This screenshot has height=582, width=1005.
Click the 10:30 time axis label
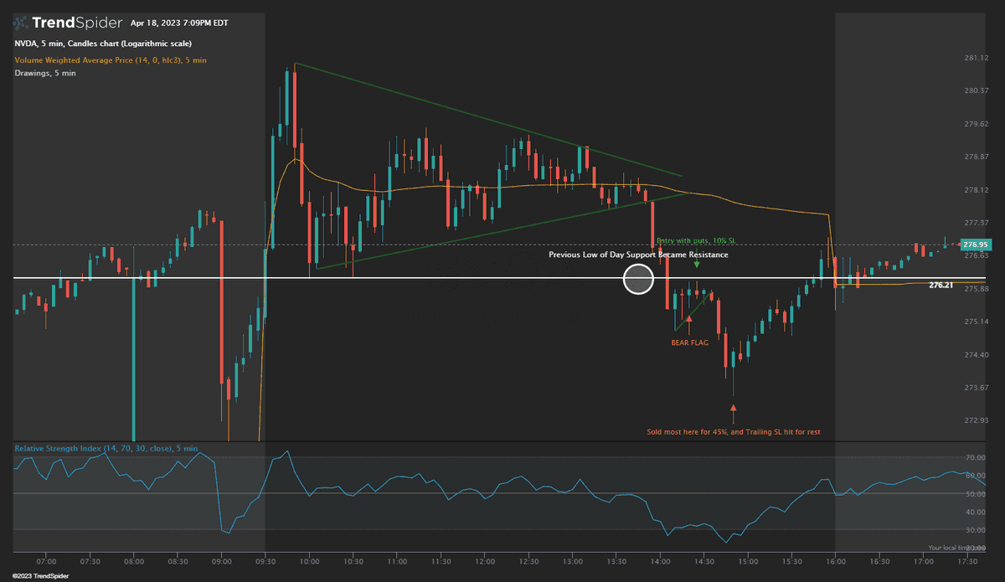[353, 561]
